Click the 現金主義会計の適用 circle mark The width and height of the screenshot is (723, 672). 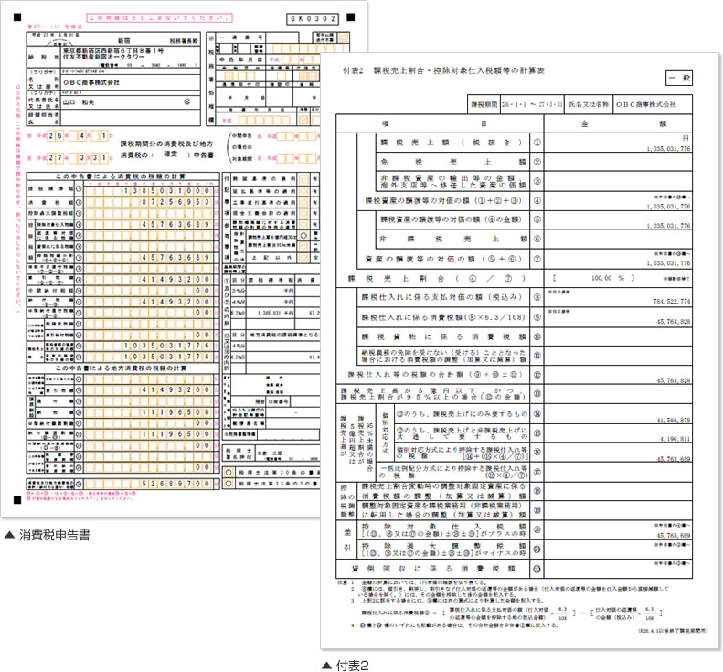coord(303,213)
